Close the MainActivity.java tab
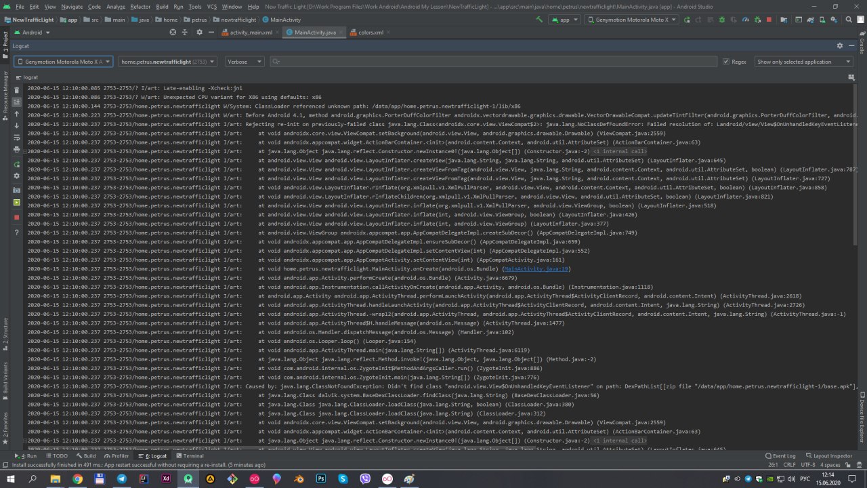 tap(341, 33)
